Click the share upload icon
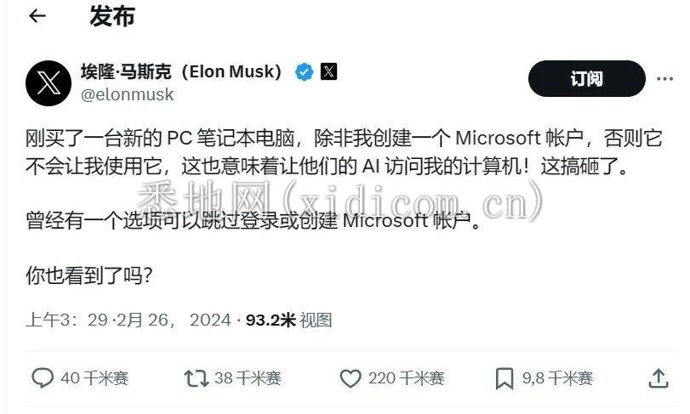Viewport: 690px width, 414px height. [658, 377]
